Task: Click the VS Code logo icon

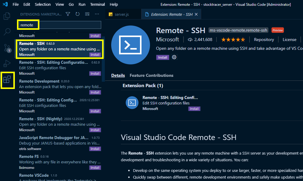Action: [x=5, y=4]
